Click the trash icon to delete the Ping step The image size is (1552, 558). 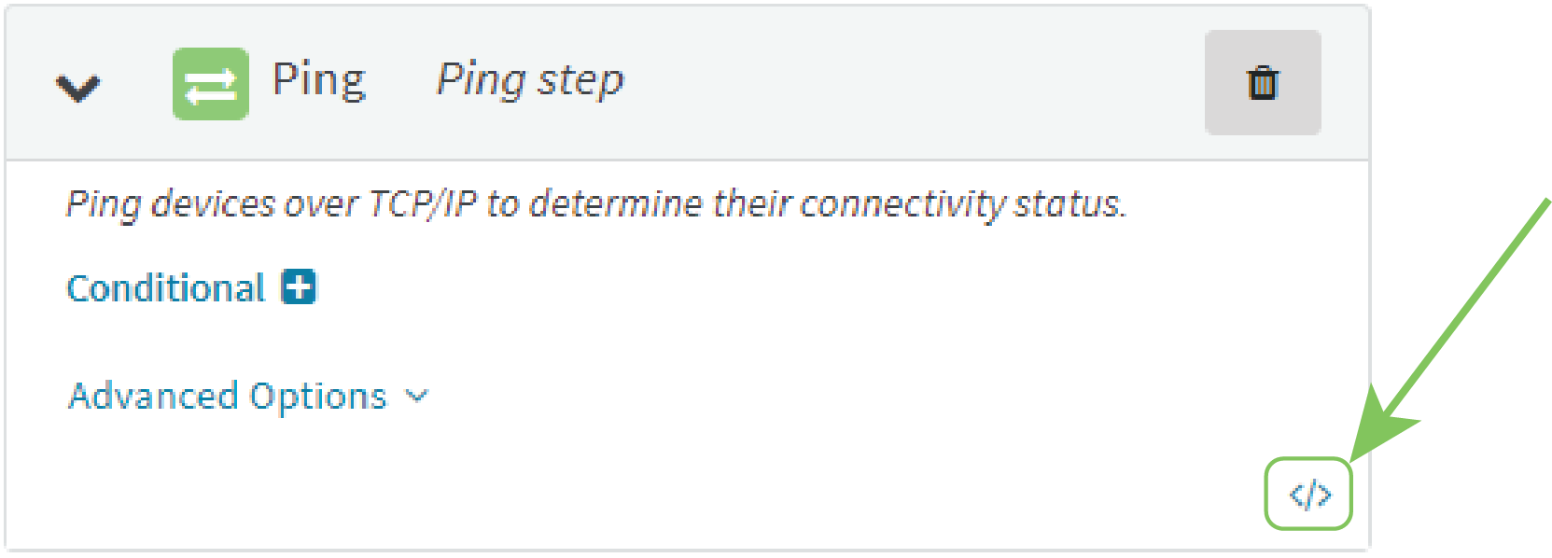[1262, 83]
